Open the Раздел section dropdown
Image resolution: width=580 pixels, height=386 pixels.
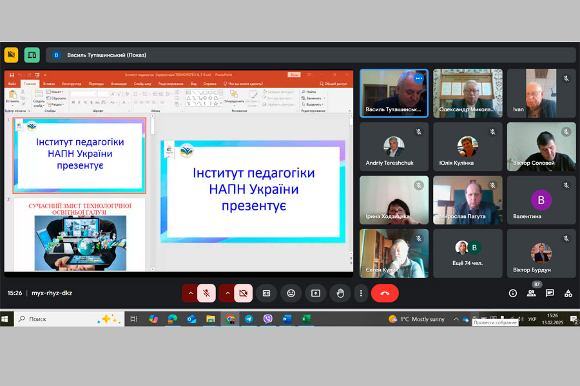pos(55,104)
